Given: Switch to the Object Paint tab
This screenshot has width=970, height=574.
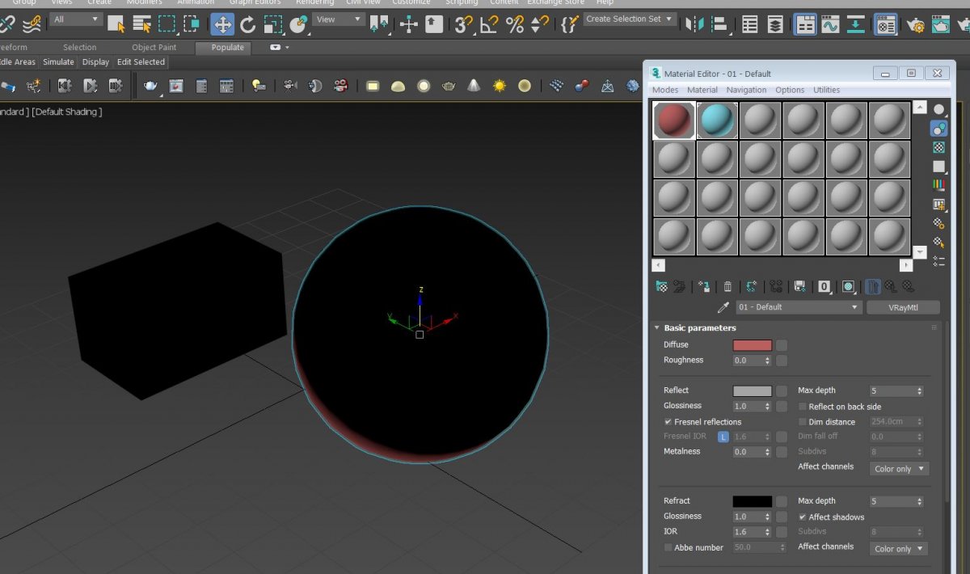Looking at the screenshot, I should (x=154, y=48).
